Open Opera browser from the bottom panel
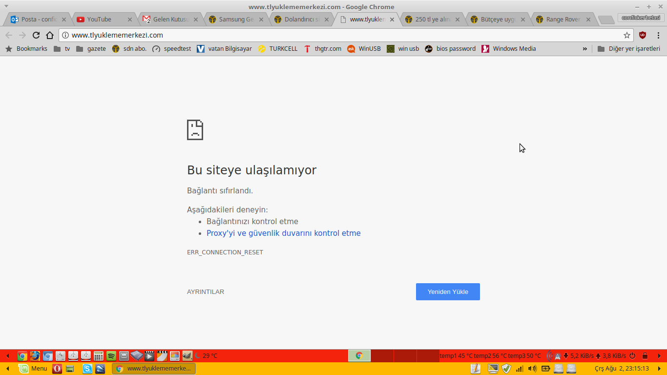The height and width of the screenshot is (375, 667). click(x=57, y=369)
